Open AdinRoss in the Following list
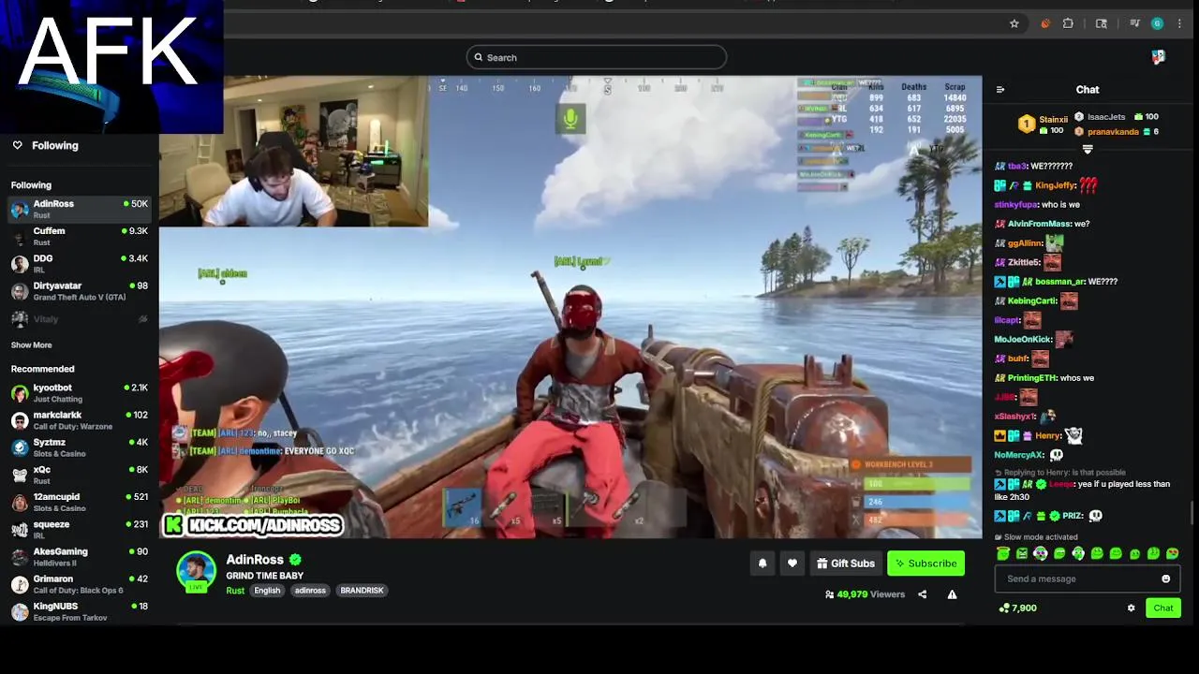The height and width of the screenshot is (674, 1199). 79,209
